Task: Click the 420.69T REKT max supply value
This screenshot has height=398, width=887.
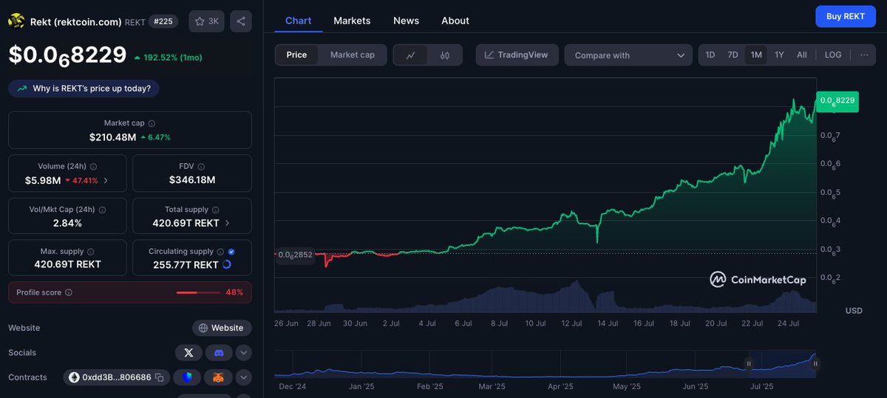Action: pos(67,264)
